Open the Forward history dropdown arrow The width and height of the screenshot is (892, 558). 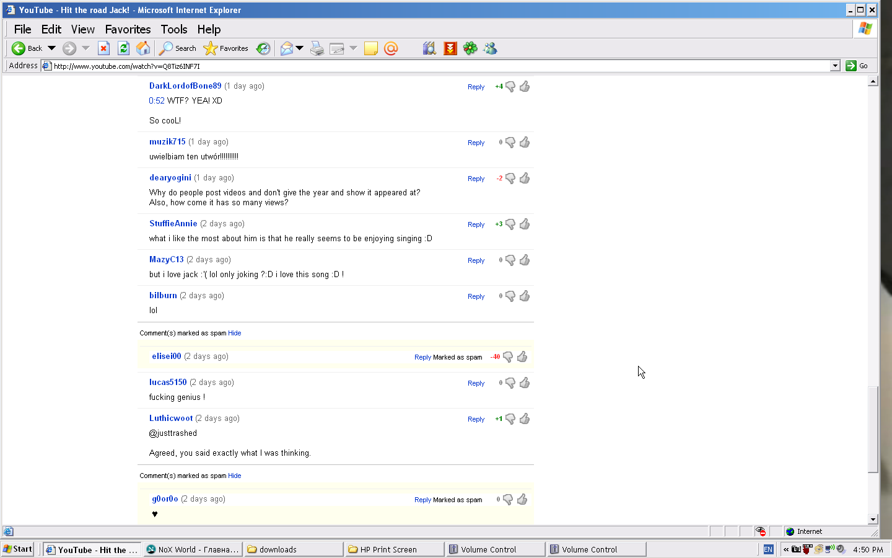tap(86, 48)
